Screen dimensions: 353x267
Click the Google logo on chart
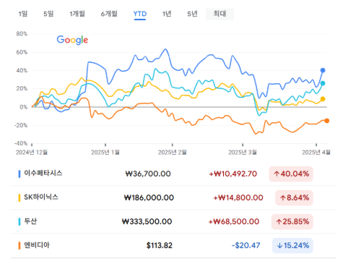coord(72,40)
